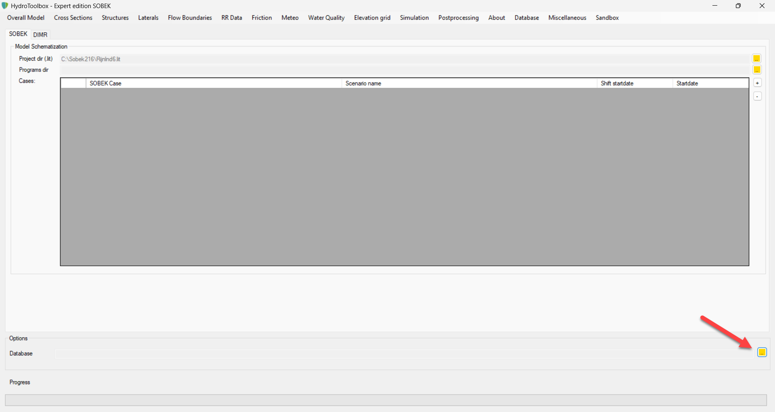Expand the Postprocessing menu
This screenshot has width=775, height=412.
tap(458, 18)
